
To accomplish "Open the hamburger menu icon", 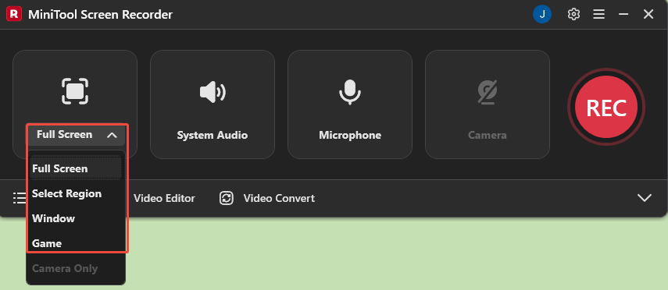I will [599, 15].
